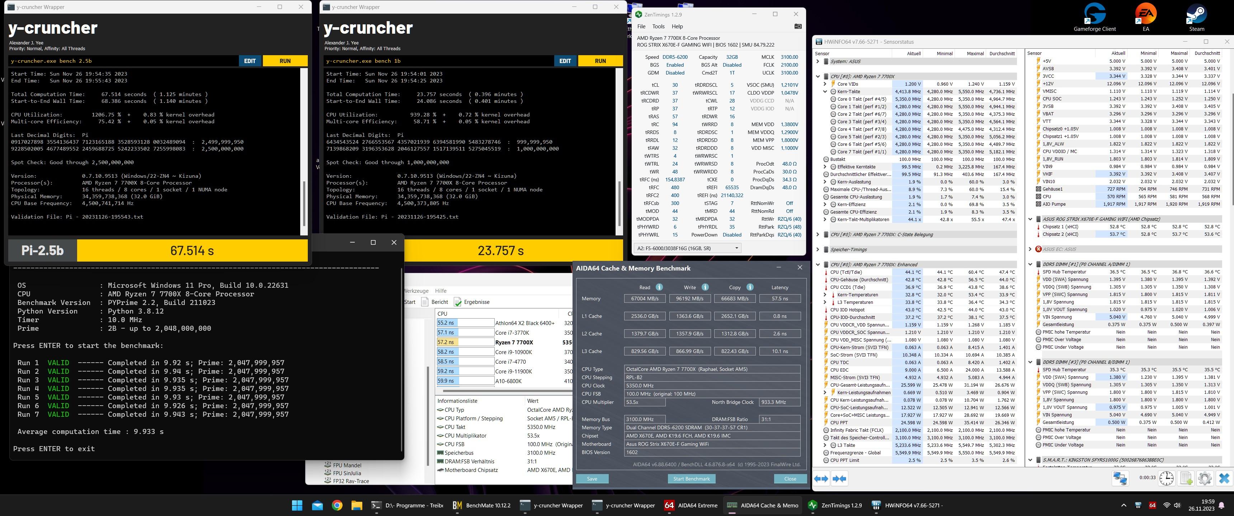The width and height of the screenshot is (1234, 516).
Task: Click EDIT in bench 1b y-cruncher window
Action: [565, 61]
